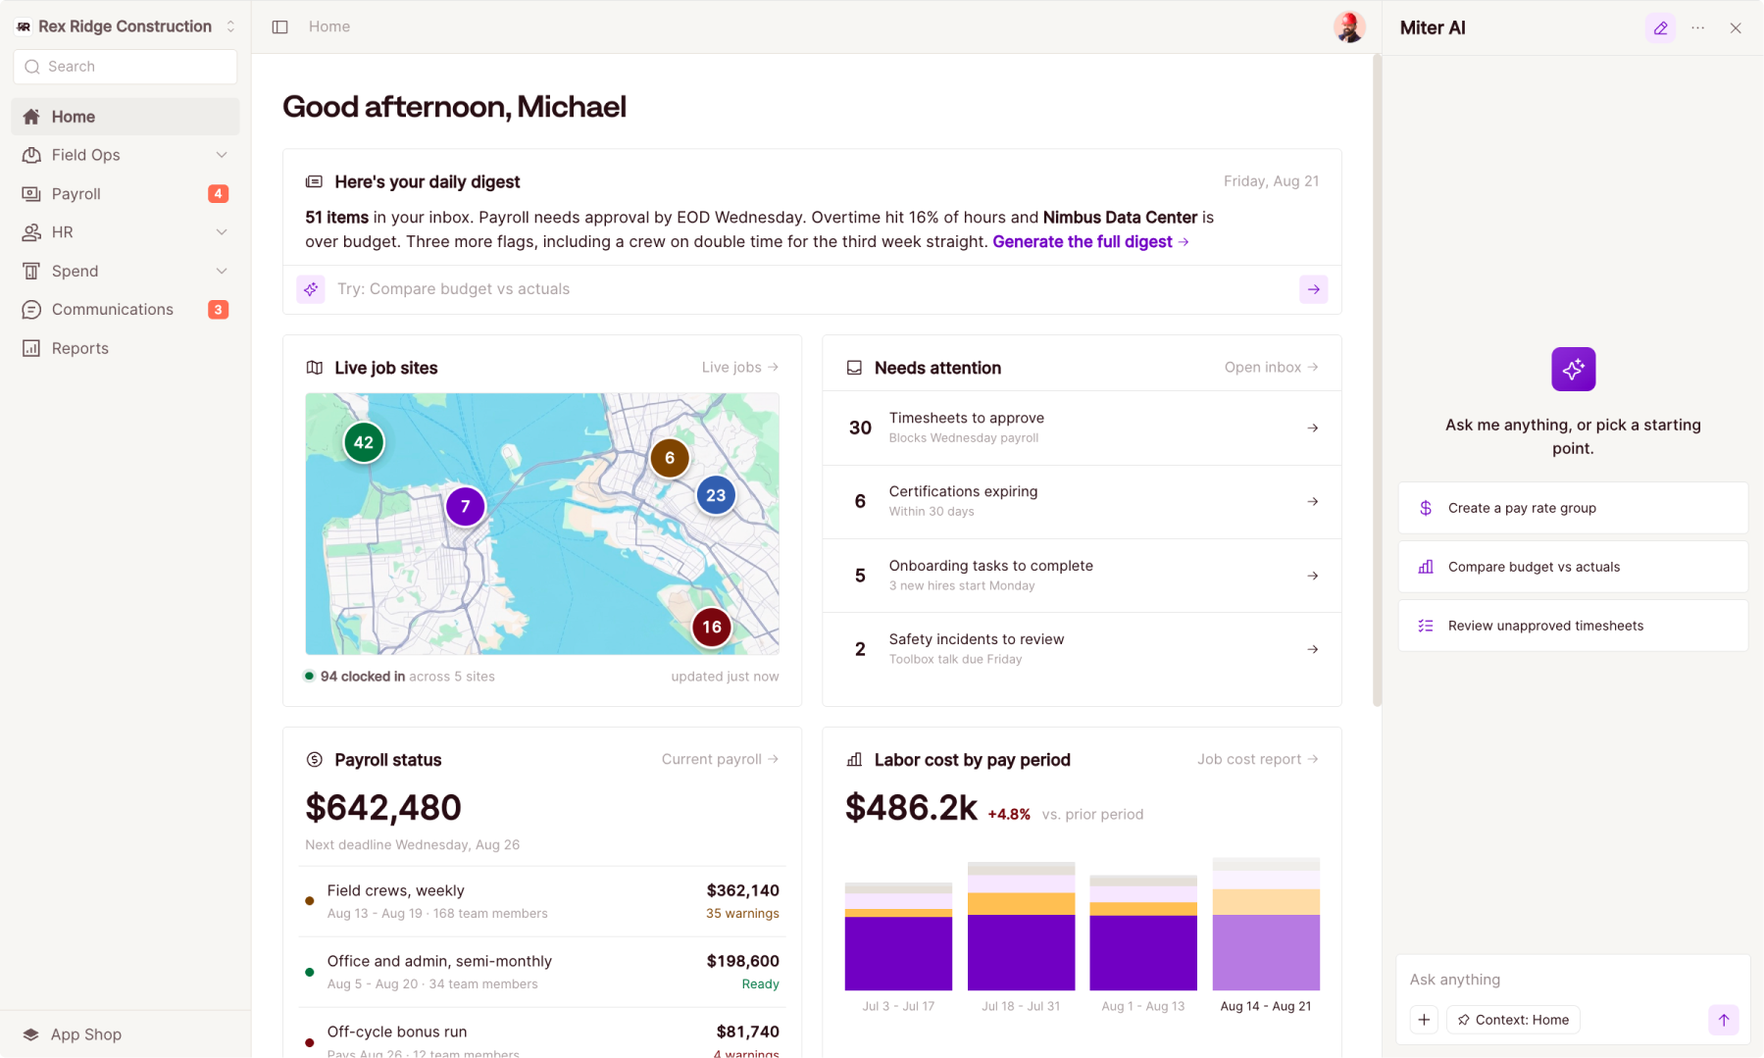Image resolution: width=1764 pixels, height=1058 pixels.
Task: Click the sparkle icon beside digest prompt
Action: tap(311, 289)
